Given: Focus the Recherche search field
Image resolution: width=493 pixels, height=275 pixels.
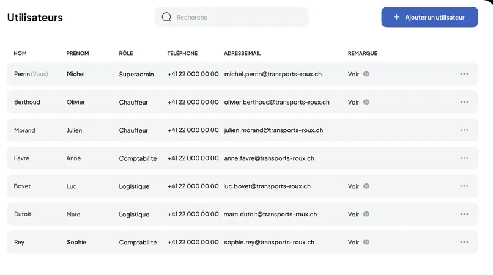Looking at the screenshot, I should tap(232, 17).
